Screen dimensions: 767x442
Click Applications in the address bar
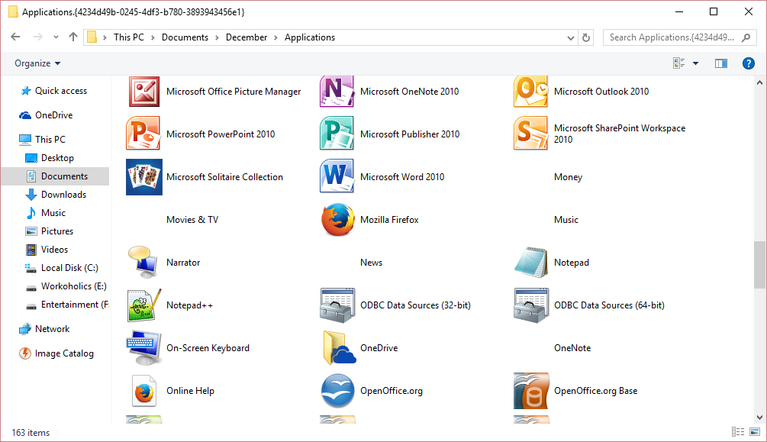coord(310,37)
